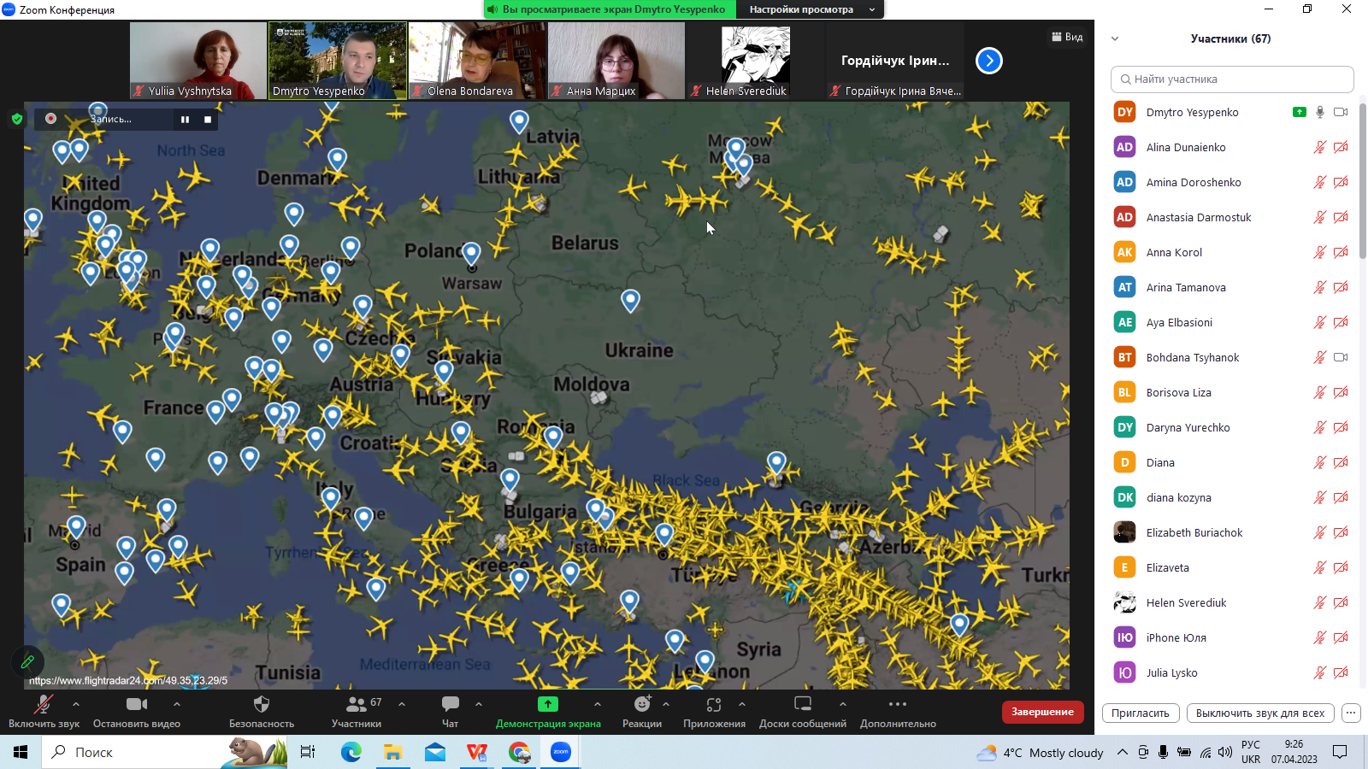
Task: Toggle microphone with Включить звук
Action: [x=44, y=704]
